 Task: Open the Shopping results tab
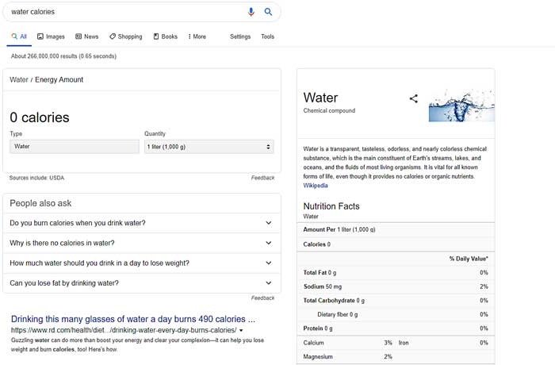(126, 36)
